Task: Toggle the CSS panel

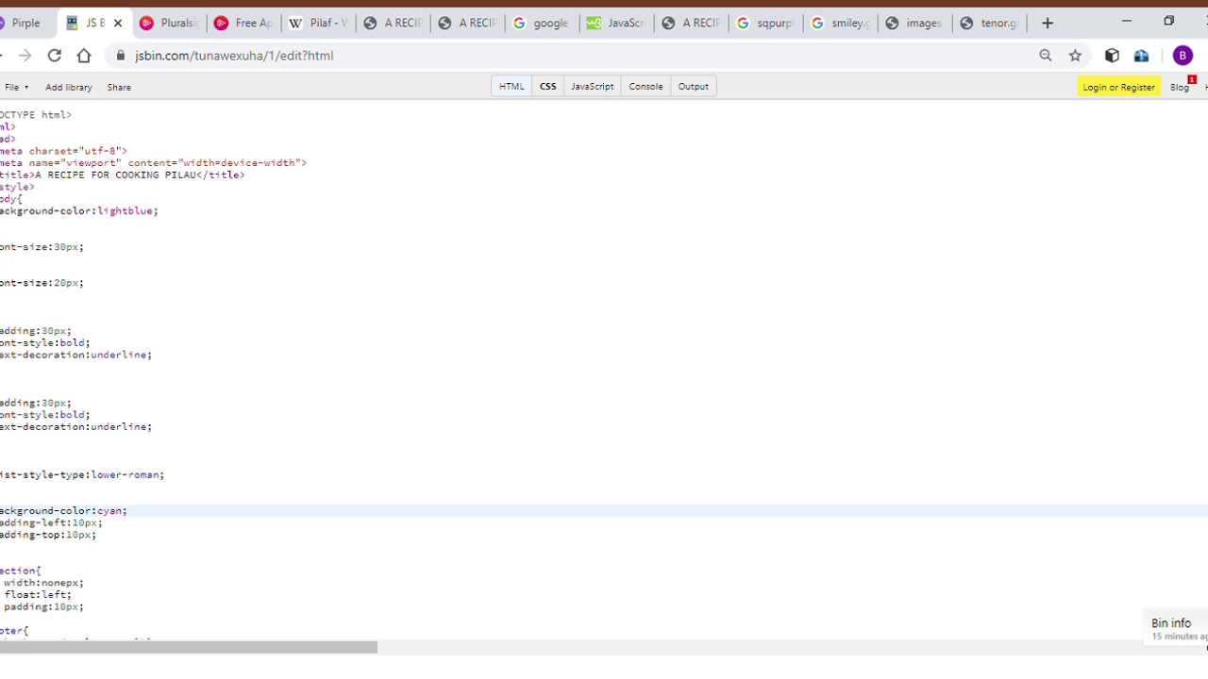Action: (547, 86)
